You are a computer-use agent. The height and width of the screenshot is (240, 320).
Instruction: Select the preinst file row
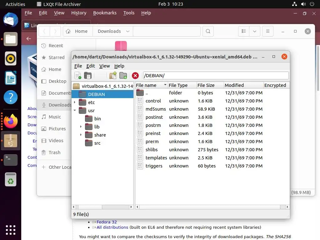tap(199, 133)
